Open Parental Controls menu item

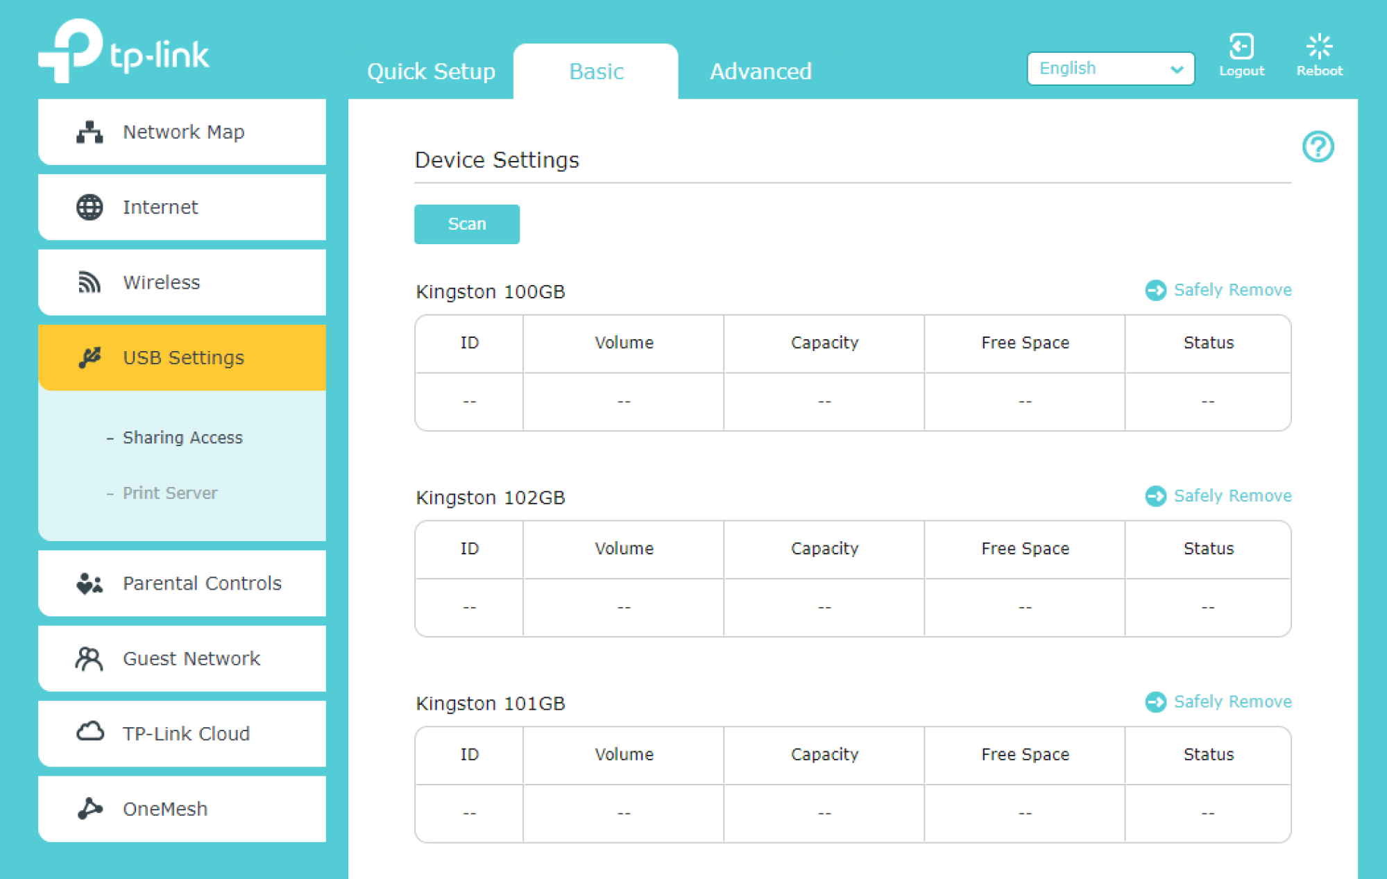click(182, 583)
